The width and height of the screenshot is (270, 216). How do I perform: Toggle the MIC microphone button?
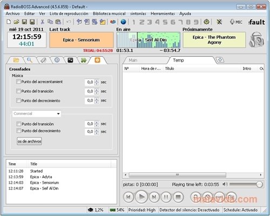click(x=236, y=22)
